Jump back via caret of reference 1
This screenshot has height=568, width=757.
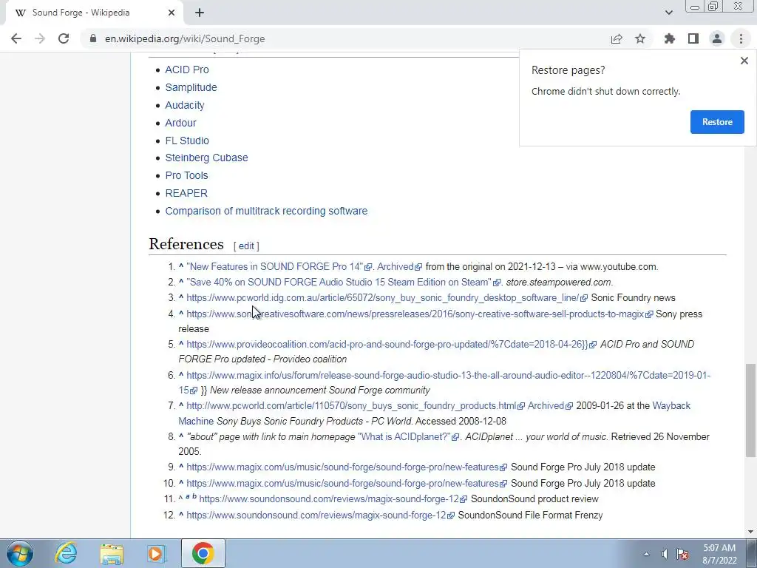(181, 266)
